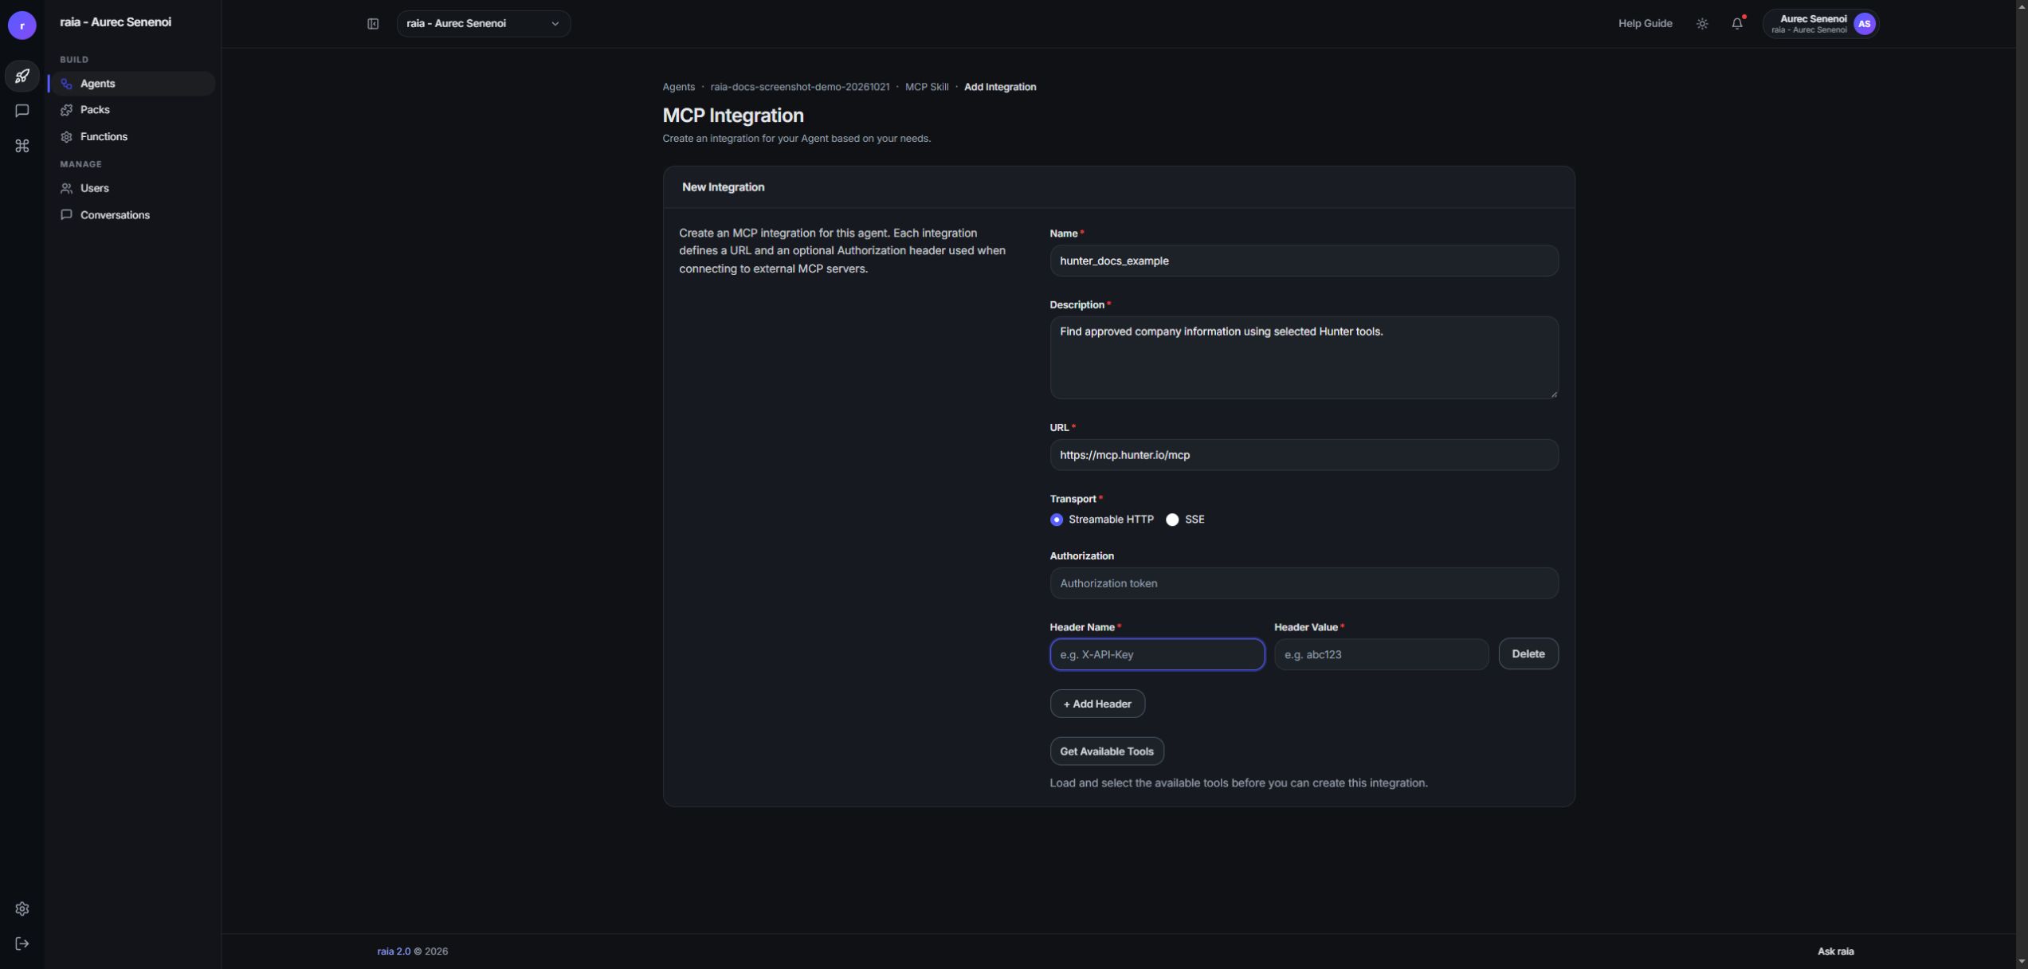
Task: Switch theme with the sun icon
Action: pos(1702,24)
